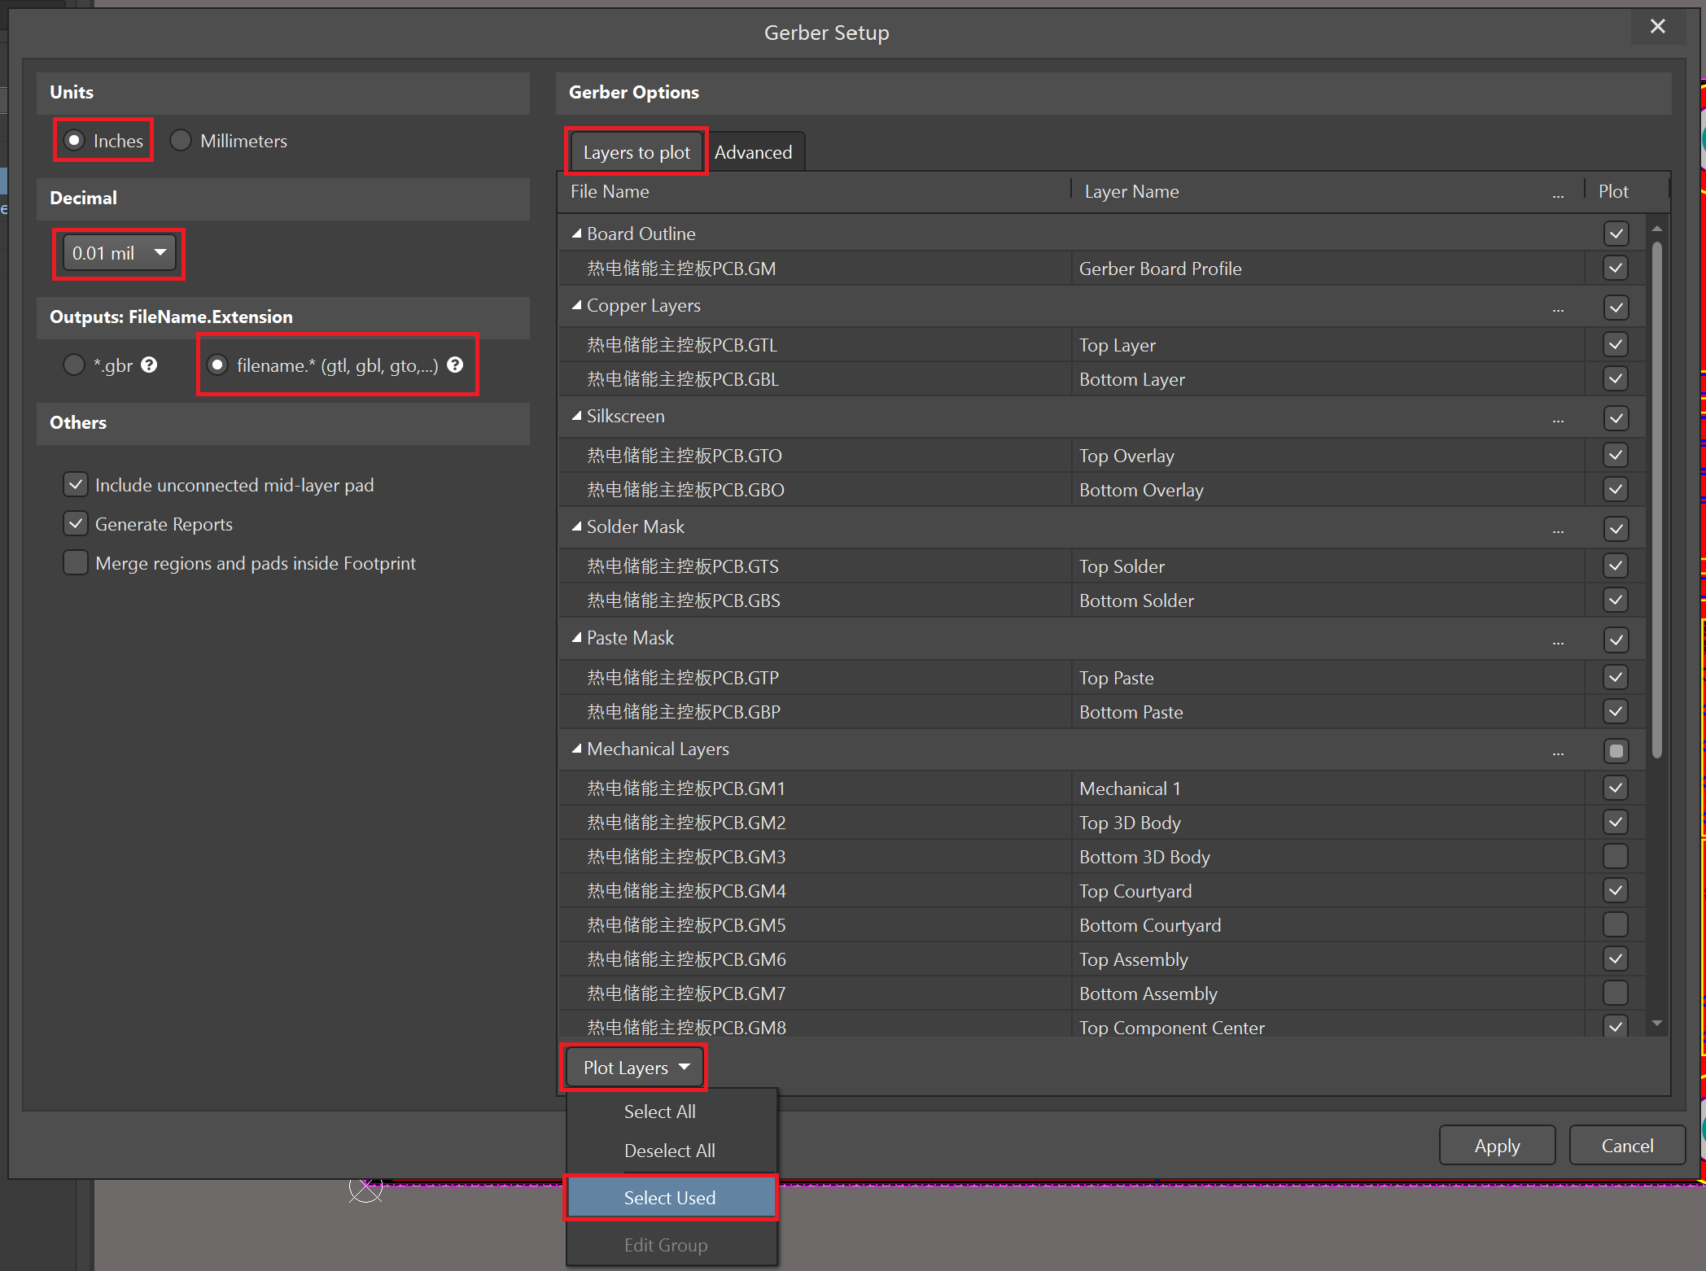
Task: Click ellipsis icon in Layer Name header
Action: (x=1557, y=194)
